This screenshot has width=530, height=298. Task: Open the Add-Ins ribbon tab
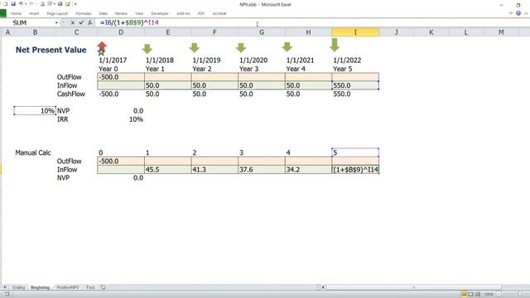pos(183,13)
